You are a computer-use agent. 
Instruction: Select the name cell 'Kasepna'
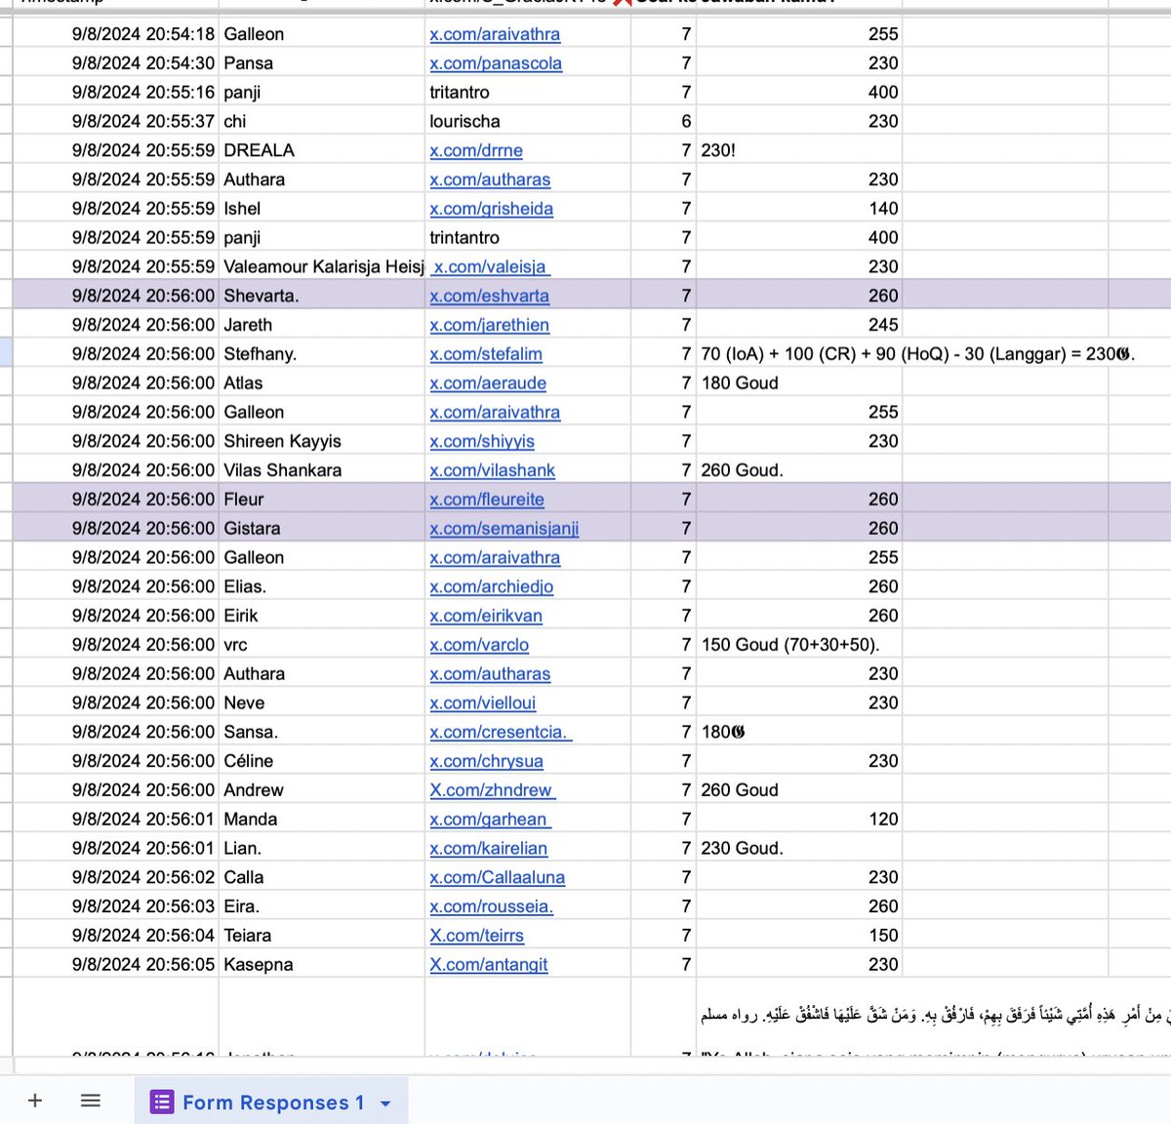(321, 964)
